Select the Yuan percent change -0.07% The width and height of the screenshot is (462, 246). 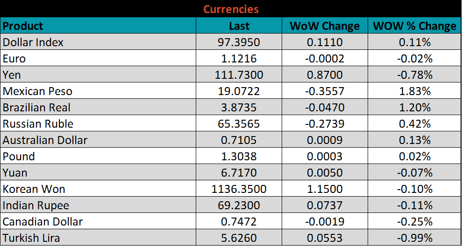click(x=414, y=173)
